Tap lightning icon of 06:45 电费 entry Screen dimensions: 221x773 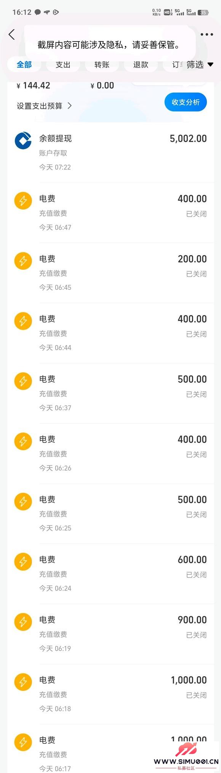[23, 261]
